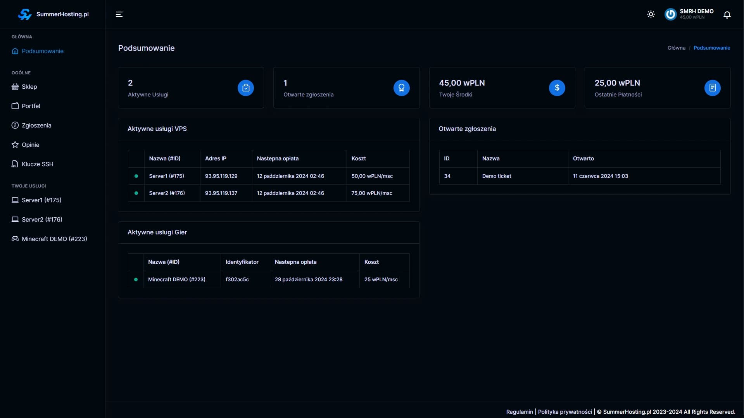Click the SMRH DEMO account name
Screen dimensions: 744x418
[x=696, y=11]
